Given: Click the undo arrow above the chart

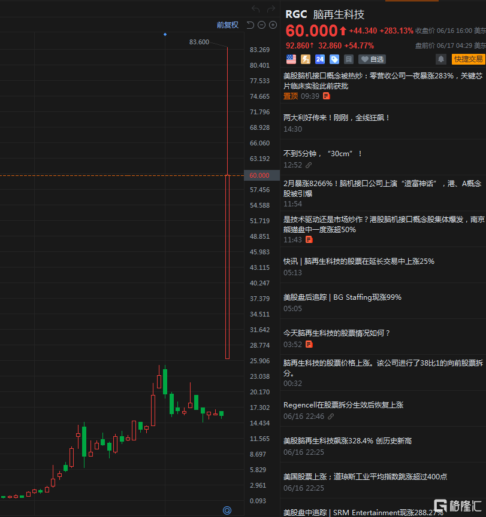Looking at the screenshot, I should [255, 9].
